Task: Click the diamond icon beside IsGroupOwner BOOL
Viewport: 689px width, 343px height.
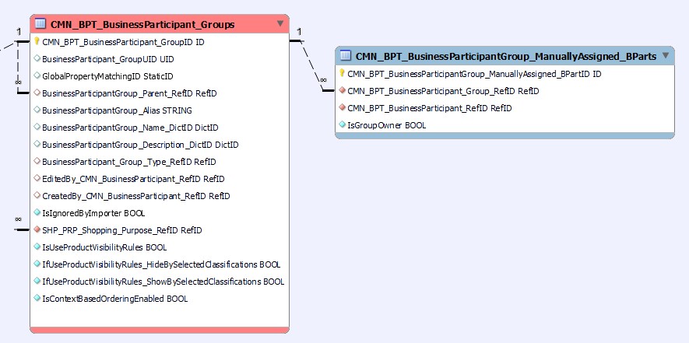Action: click(342, 125)
